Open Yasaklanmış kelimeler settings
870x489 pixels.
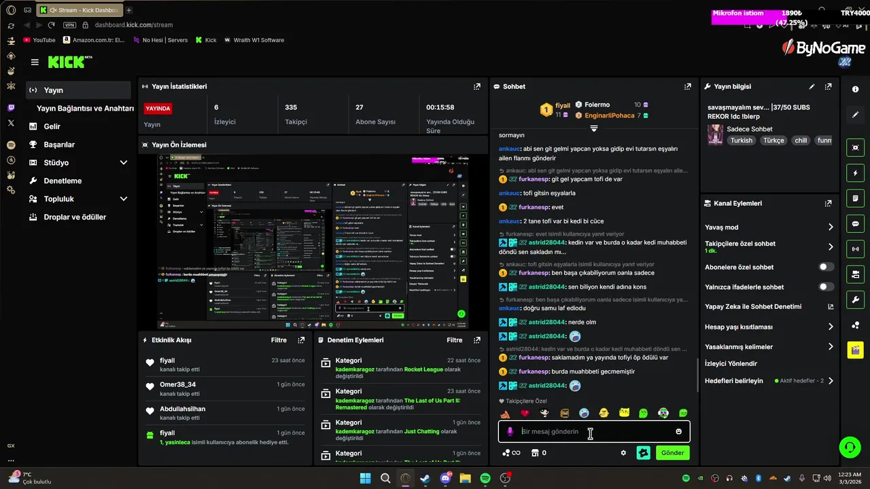point(769,346)
